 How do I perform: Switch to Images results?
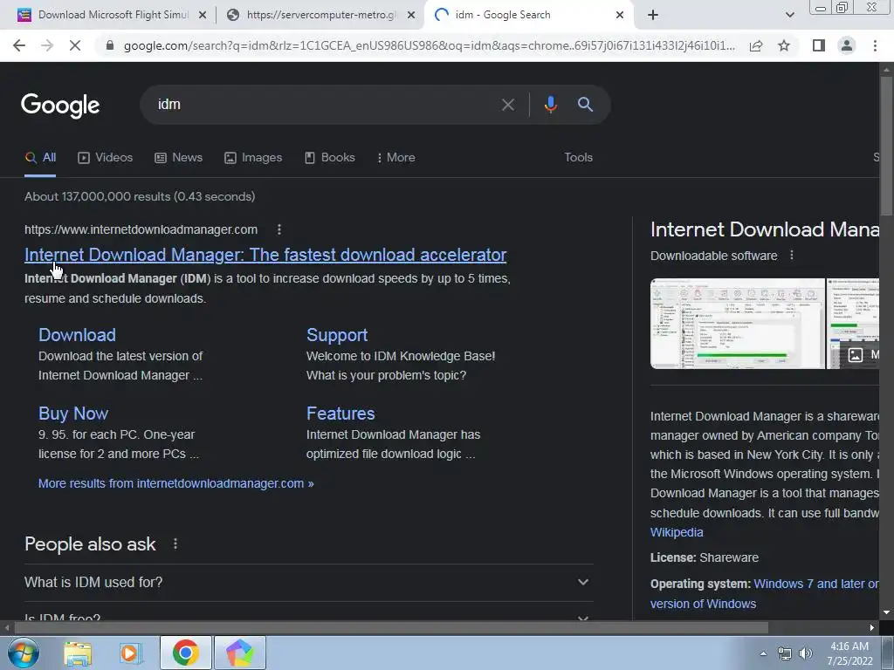tap(253, 158)
